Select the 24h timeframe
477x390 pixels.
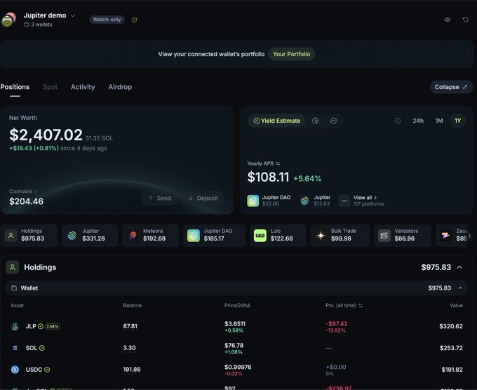point(418,121)
